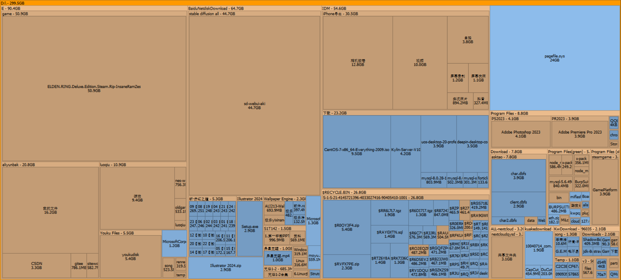This screenshot has width=621, height=280.
Task: Select the 游戏 9.4GB block
Action: (x=137, y=198)
